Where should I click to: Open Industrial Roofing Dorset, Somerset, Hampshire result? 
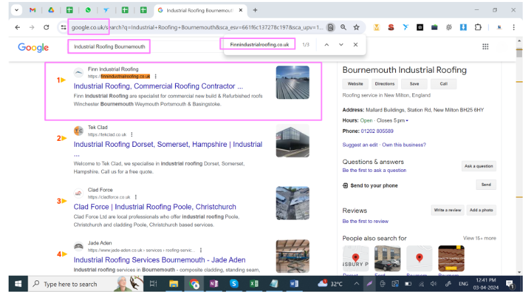coord(168,144)
